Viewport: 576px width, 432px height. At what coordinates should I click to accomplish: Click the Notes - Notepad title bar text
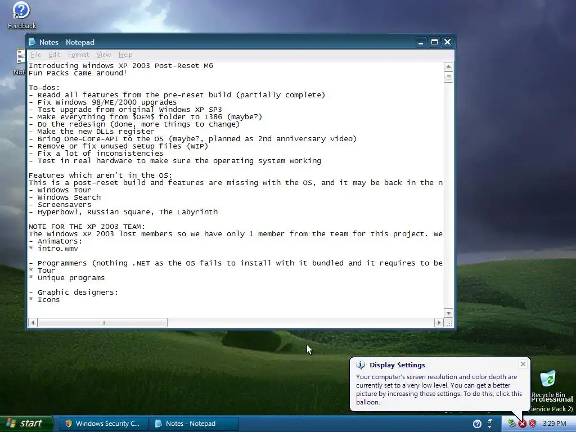(67, 42)
